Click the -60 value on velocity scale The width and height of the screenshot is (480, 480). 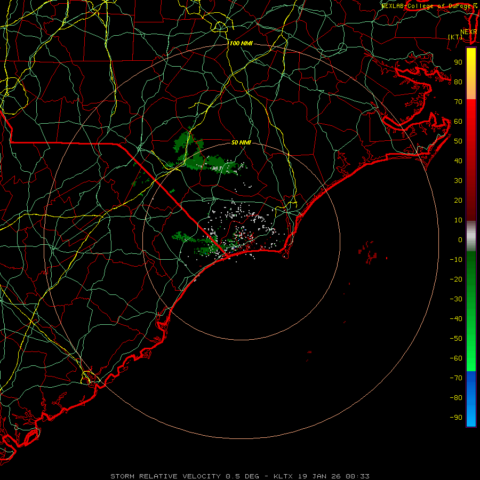(456, 358)
